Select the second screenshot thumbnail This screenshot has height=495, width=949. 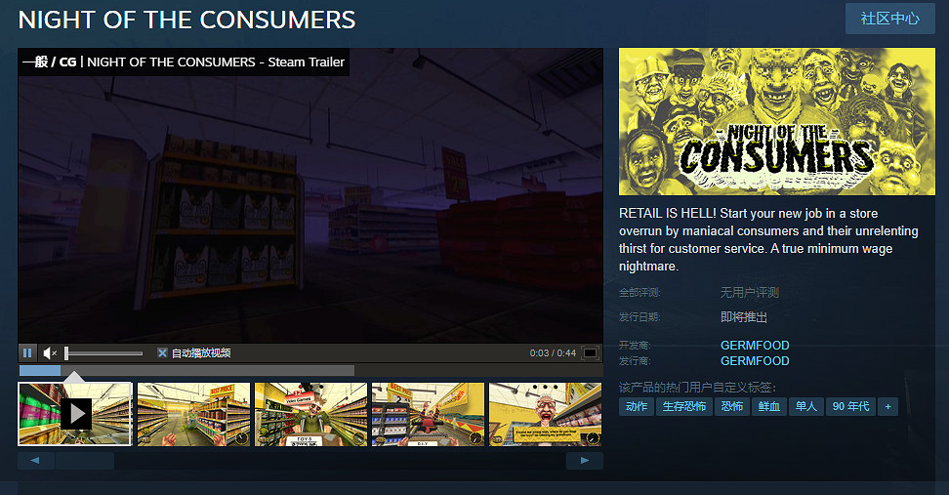[x=193, y=414]
